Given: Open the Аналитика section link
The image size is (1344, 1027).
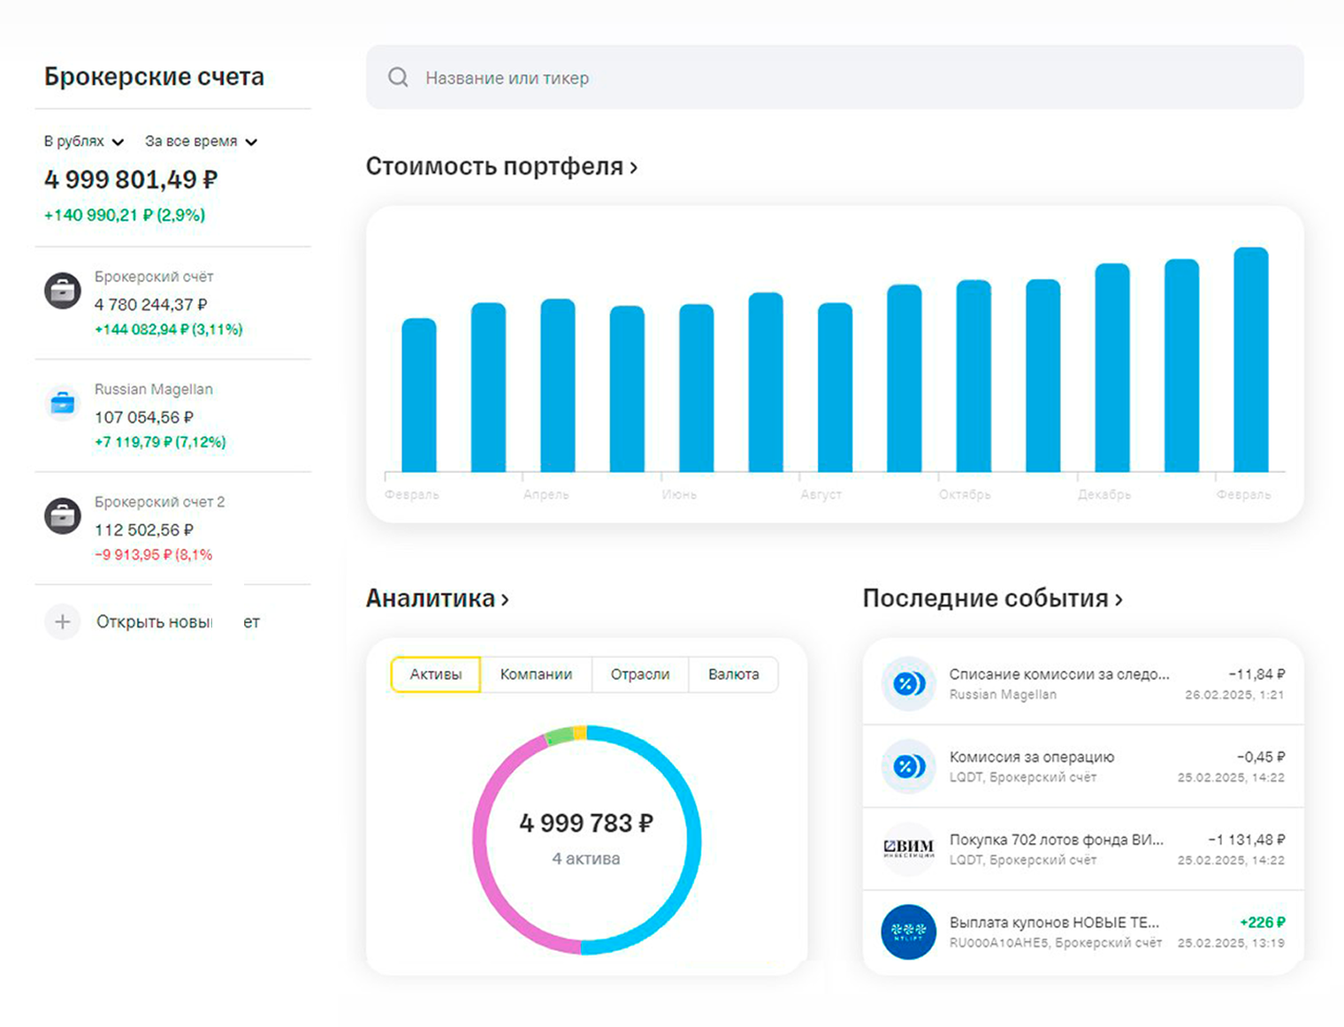Looking at the screenshot, I should coord(438,598).
